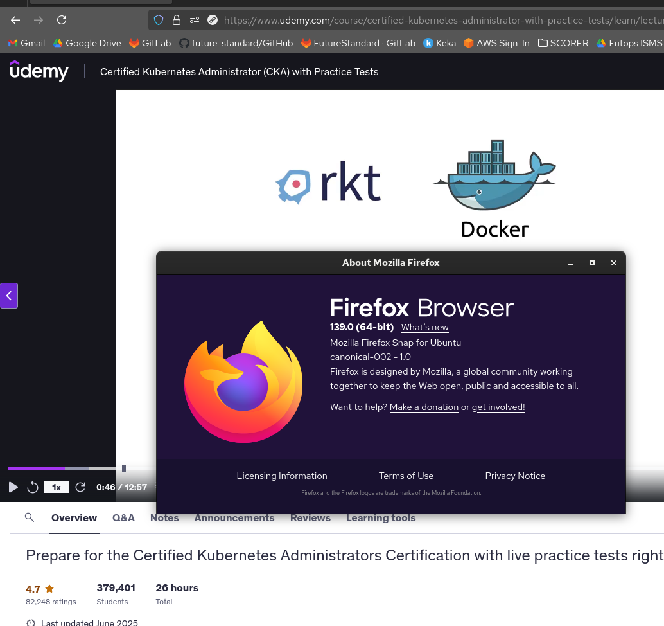Image resolution: width=664 pixels, height=626 pixels.
Task: Open the AWS Sign-In bookmark
Action: point(497,43)
